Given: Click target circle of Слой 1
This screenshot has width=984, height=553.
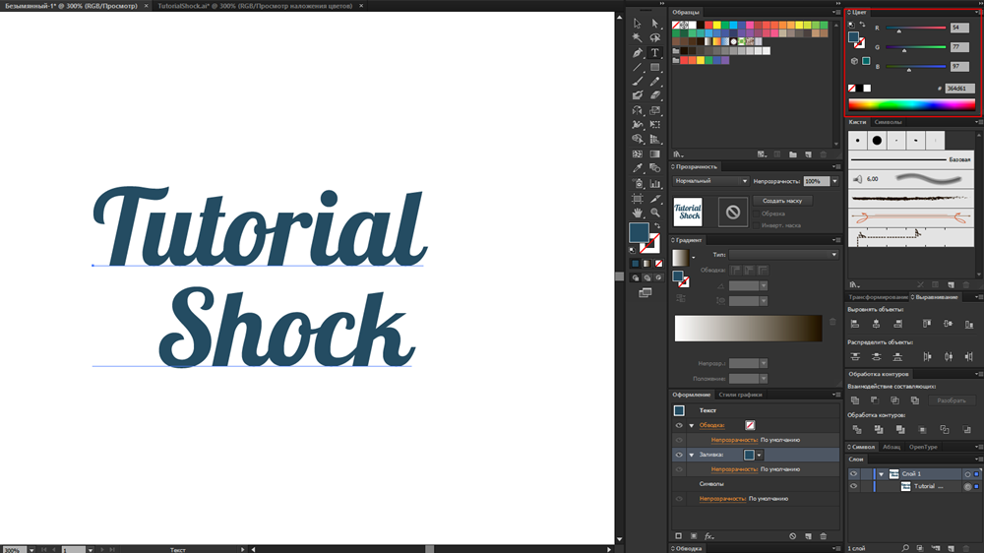Looking at the screenshot, I should (967, 474).
